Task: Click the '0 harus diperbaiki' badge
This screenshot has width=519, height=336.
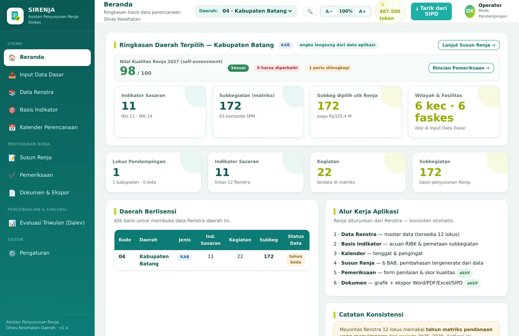Action: (x=277, y=68)
